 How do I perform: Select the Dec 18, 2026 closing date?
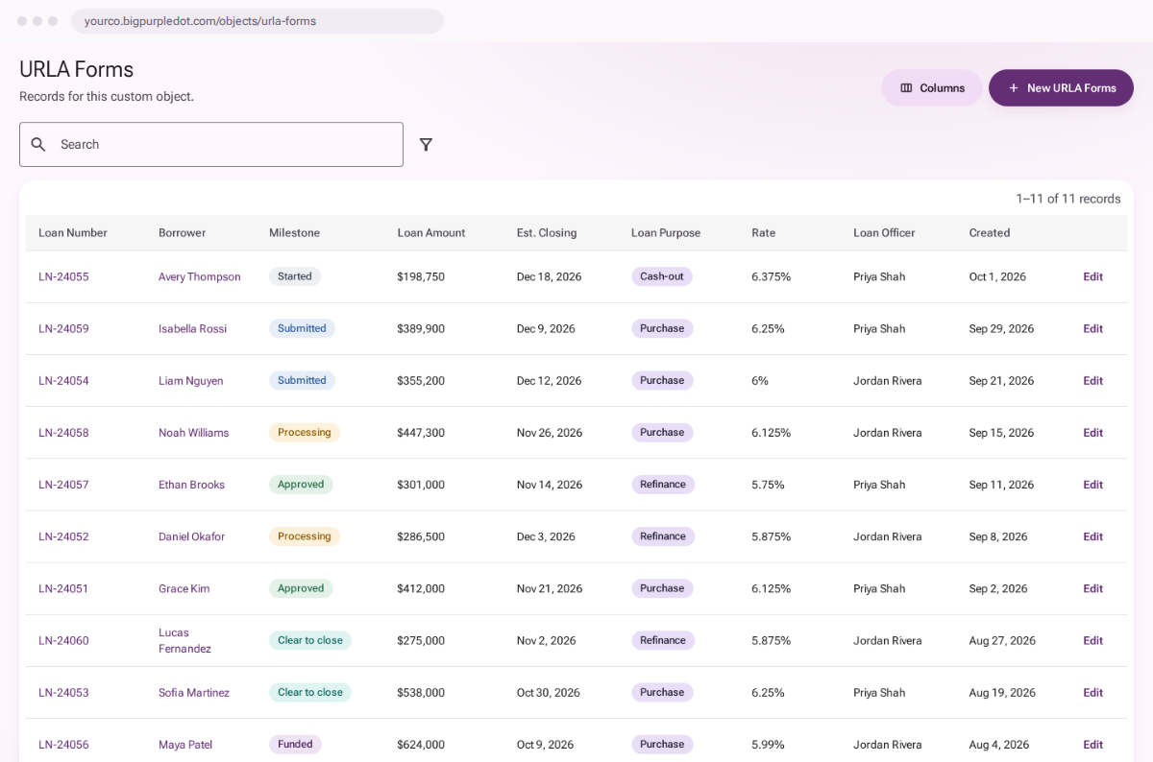[549, 276]
